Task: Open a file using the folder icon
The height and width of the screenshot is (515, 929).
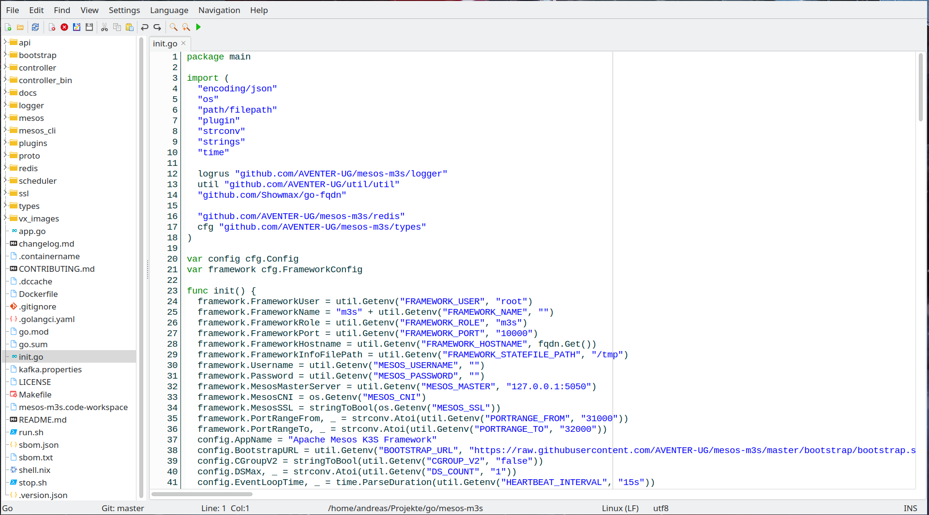Action: 20,28
